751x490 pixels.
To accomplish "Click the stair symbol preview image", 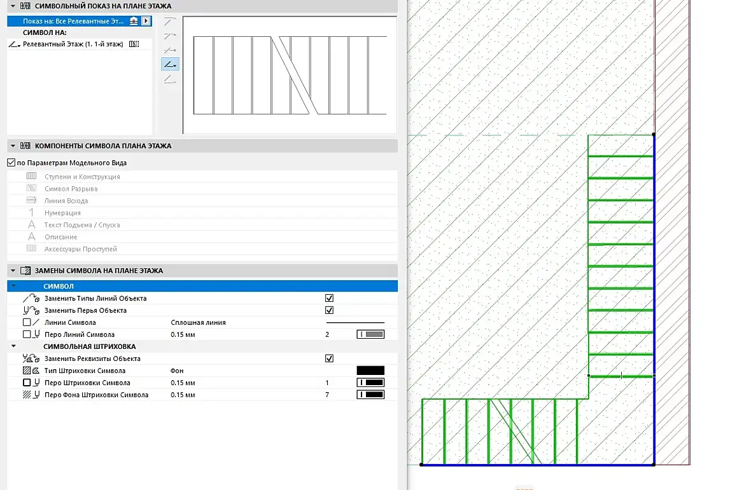I will (290, 75).
